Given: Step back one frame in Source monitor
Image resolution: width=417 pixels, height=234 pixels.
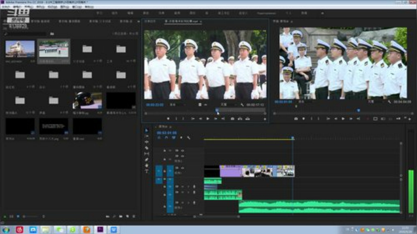Looking at the screenshot, I should 200,119.
